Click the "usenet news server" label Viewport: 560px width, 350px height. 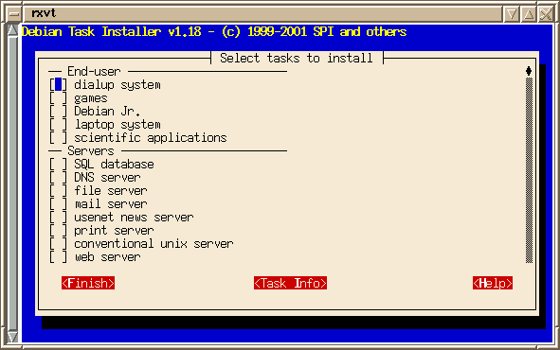point(134,217)
